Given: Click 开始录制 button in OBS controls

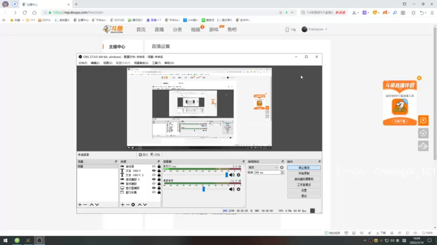Looking at the screenshot, I should click(x=304, y=173).
